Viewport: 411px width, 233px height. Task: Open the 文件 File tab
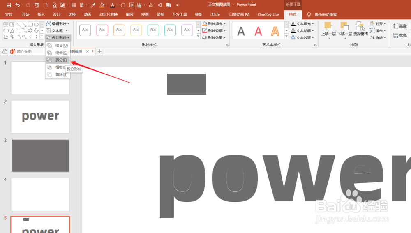pyautogui.click(x=9, y=14)
